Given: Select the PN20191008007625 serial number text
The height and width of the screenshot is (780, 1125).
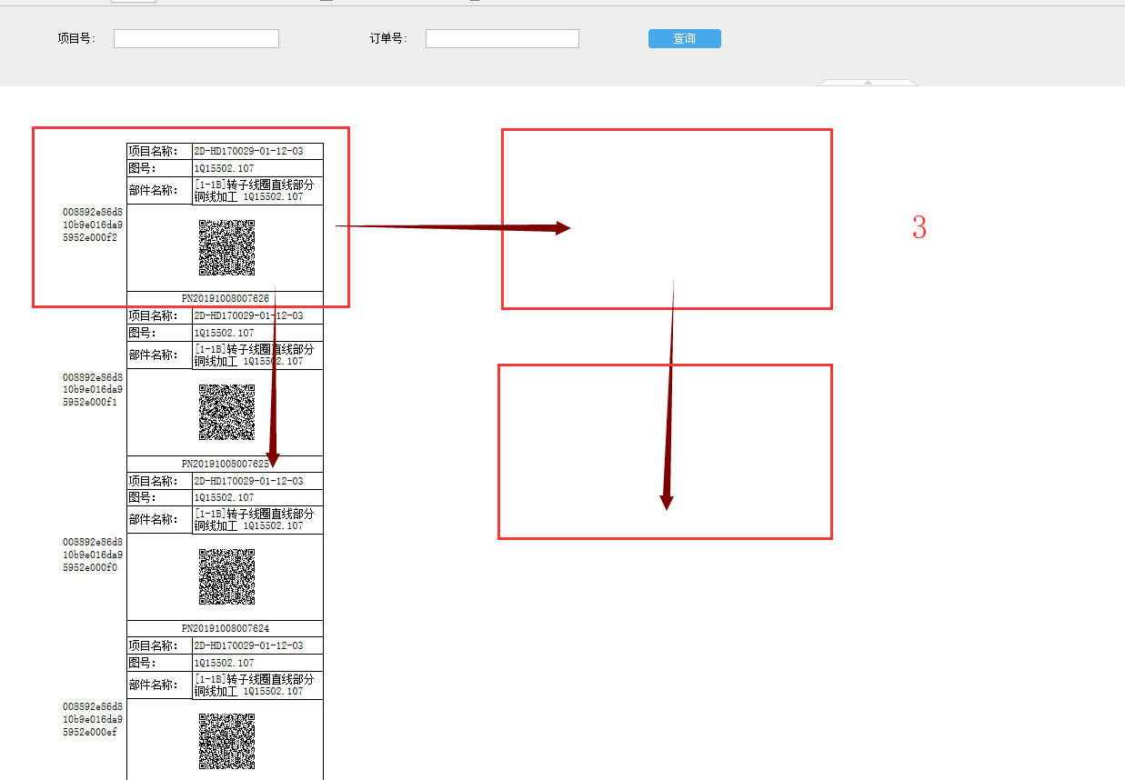Looking at the screenshot, I should click(226, 464).
